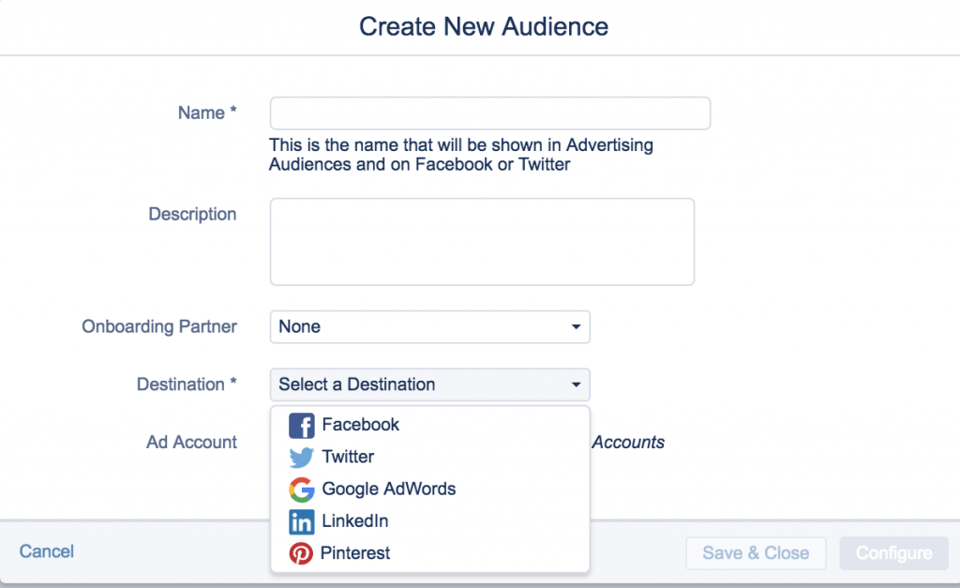Select Google AdWords destination option

[x=429, y=489]
